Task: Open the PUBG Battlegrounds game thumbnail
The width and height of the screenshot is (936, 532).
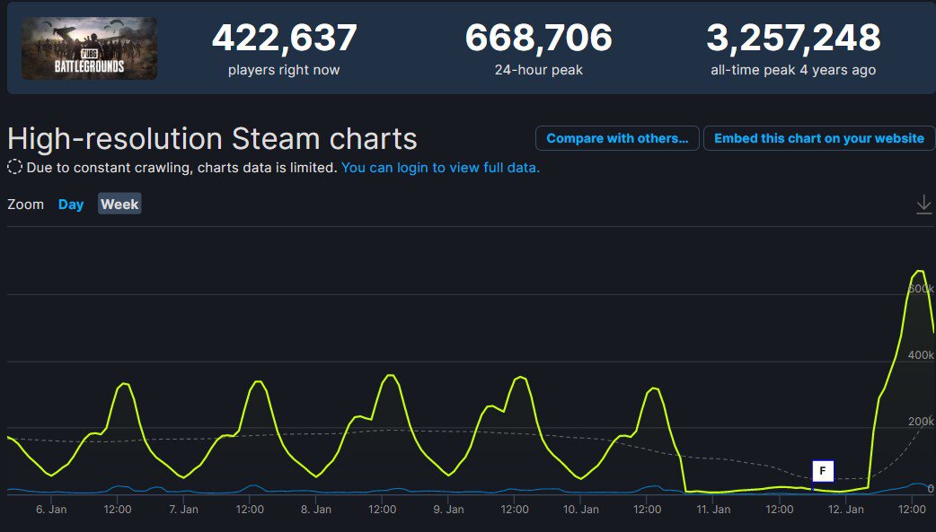Action: [89, 48]
